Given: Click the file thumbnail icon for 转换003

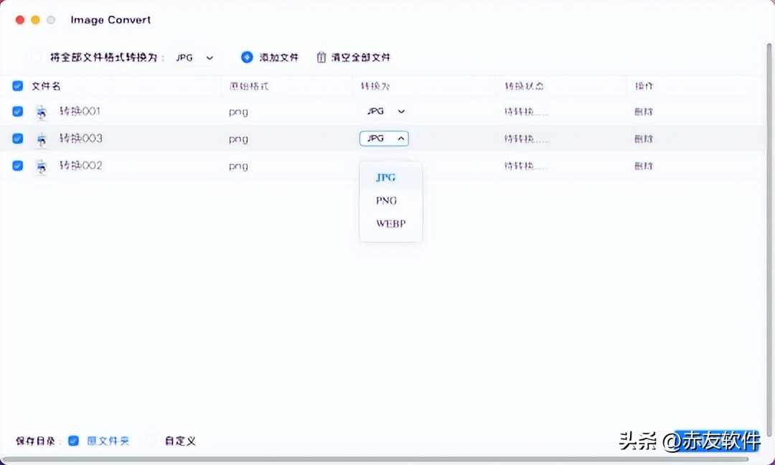Looking at the screenshot, I should [41, 138].
